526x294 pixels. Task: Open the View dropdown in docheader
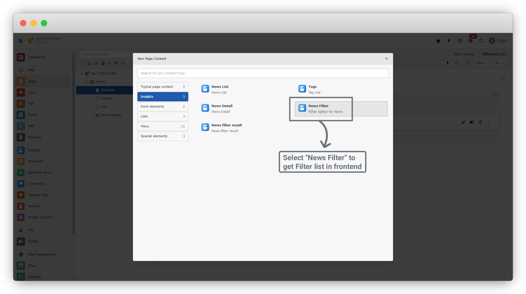(x=482, y=63)
